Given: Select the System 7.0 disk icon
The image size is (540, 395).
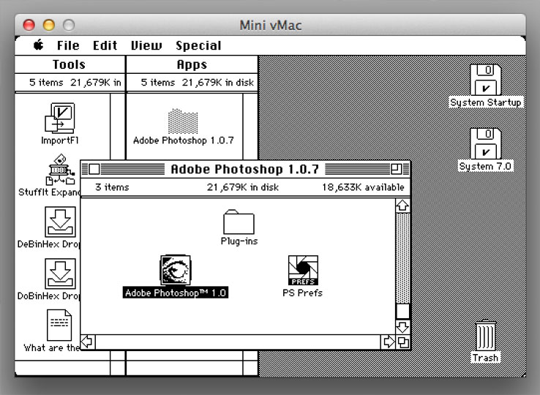Looking at the screenshot, I should [x=486, y=143].
